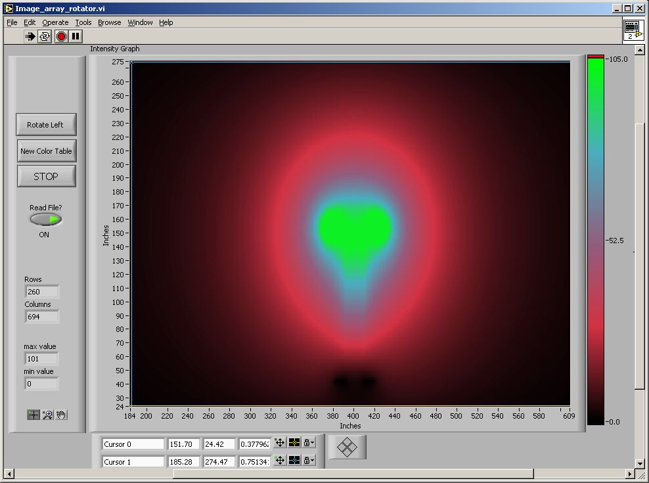Viewport: 649px width, 483px height.
Task: Select the crosshair cursor tool in graph palette
Action: (x=34, y=415)
